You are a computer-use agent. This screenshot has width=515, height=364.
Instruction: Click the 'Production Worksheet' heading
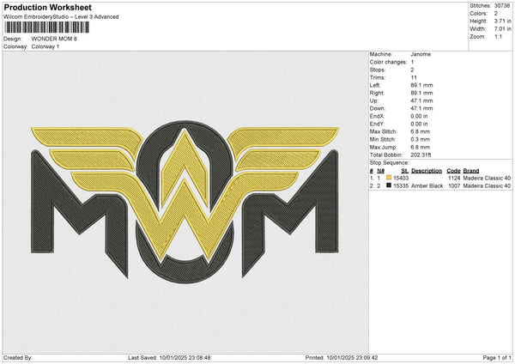[47, 7]
